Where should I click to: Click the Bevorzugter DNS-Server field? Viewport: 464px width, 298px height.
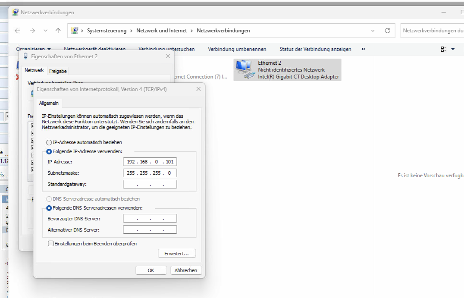tap(150, 219)
